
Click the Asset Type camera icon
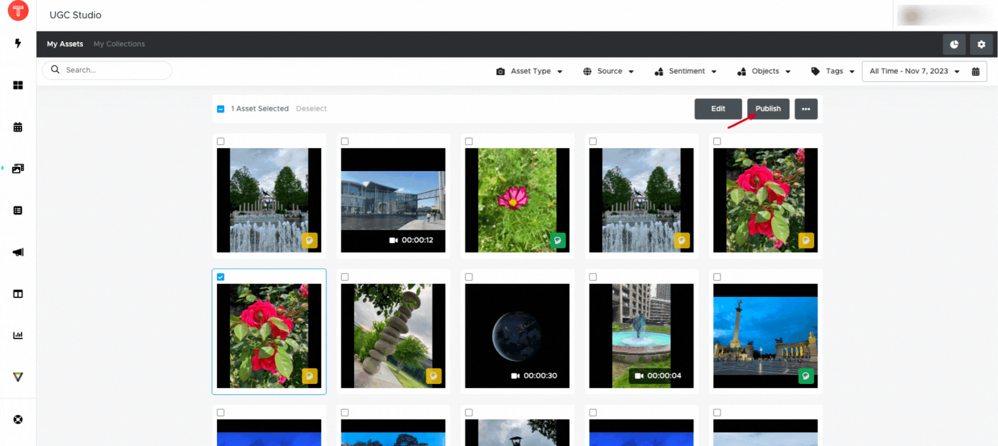(x=500, y=71)
